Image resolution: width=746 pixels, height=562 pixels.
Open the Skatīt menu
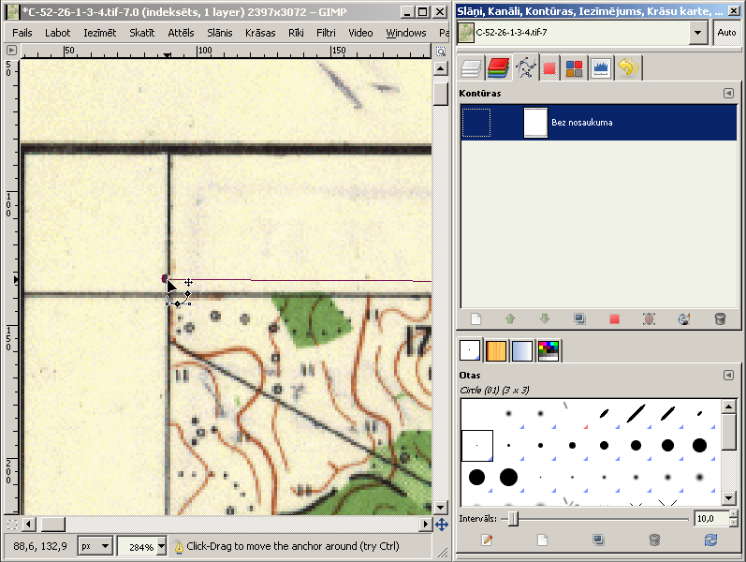tap(141, 33)
